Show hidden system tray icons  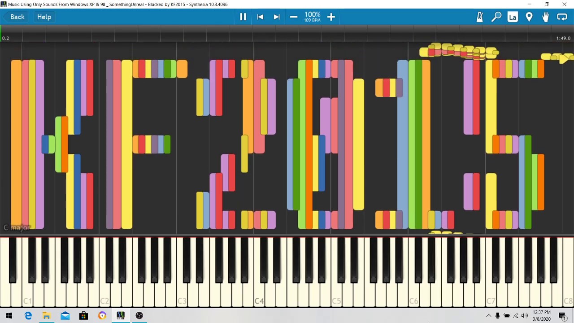click(488, 316)
